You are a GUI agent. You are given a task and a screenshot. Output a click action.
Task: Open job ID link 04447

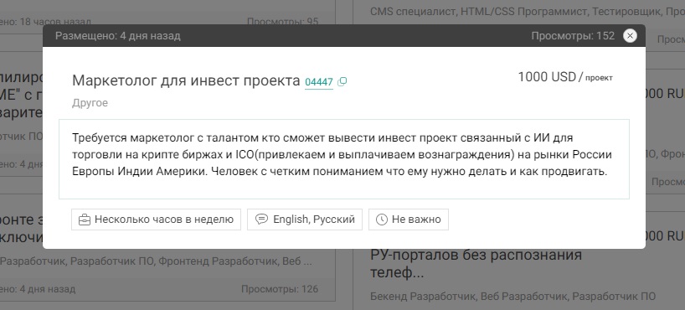[319, 82]
